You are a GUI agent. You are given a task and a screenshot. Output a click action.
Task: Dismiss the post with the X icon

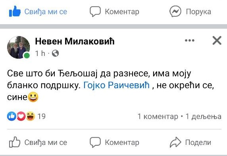click(217, 40)
